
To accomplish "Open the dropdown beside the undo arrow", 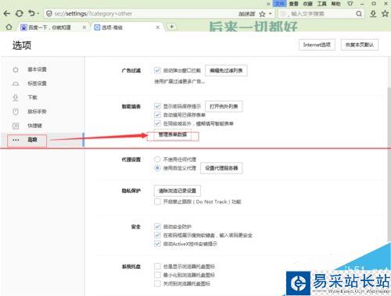I will tap(38, 14).
